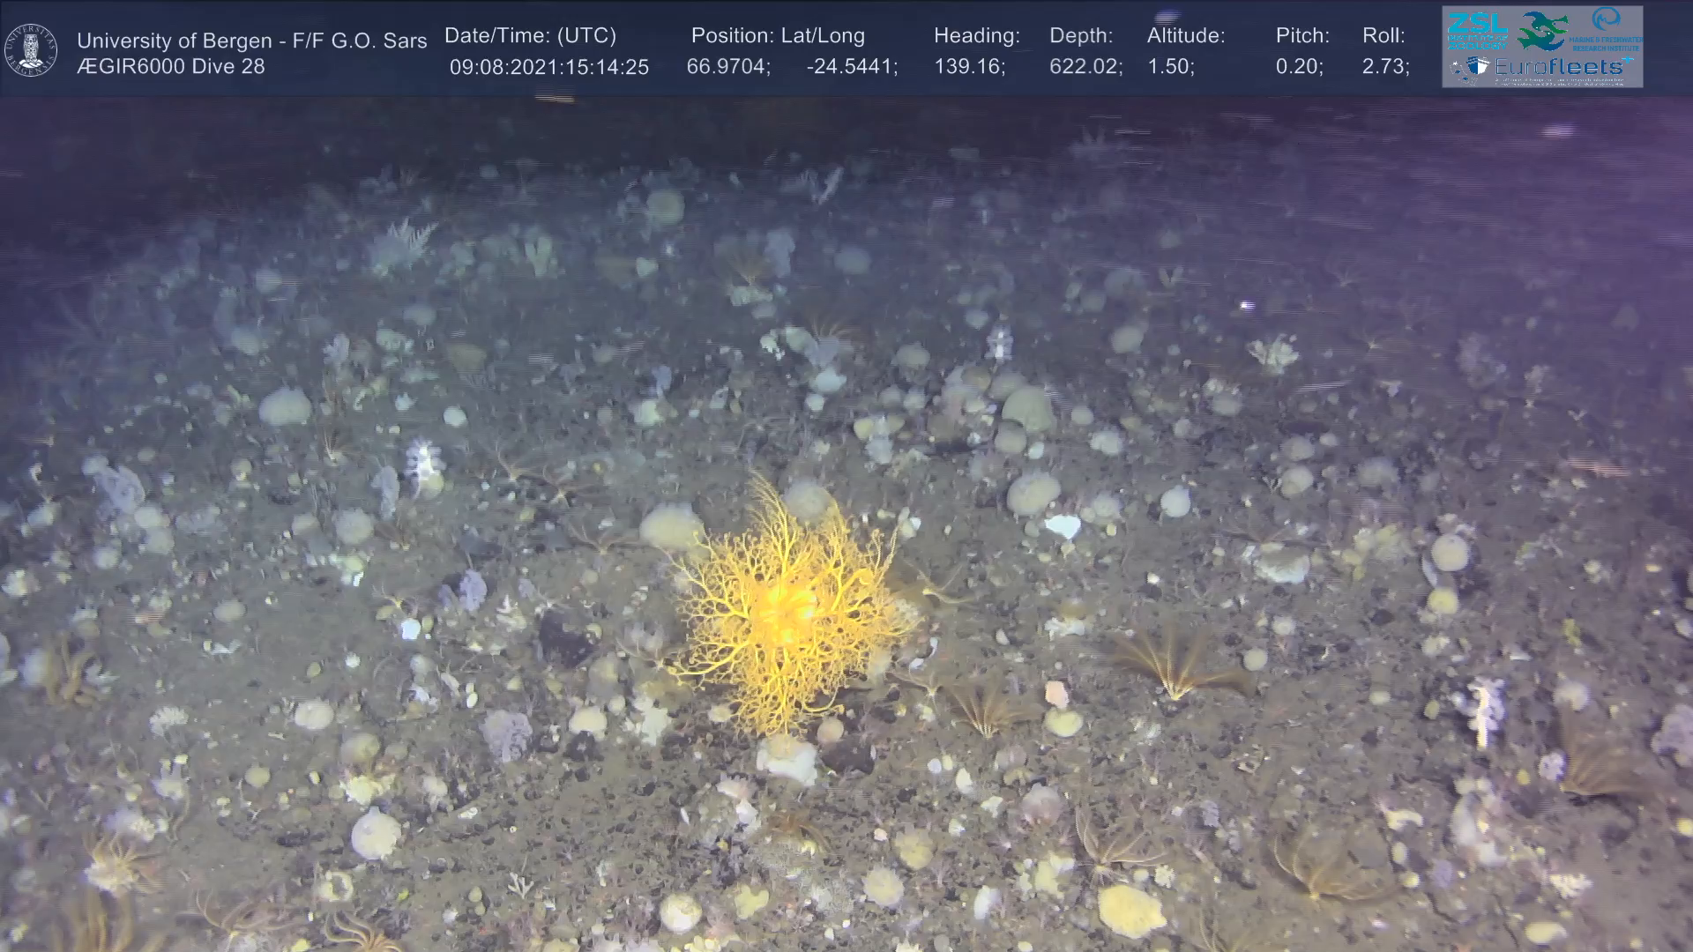
Task: Click the Pitch value 0.20
Action: (x=1299, y=67)
